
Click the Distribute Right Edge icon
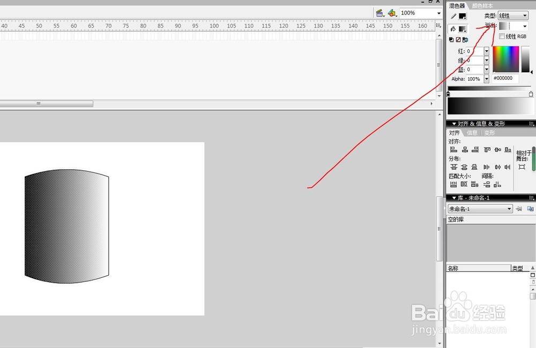508,167
